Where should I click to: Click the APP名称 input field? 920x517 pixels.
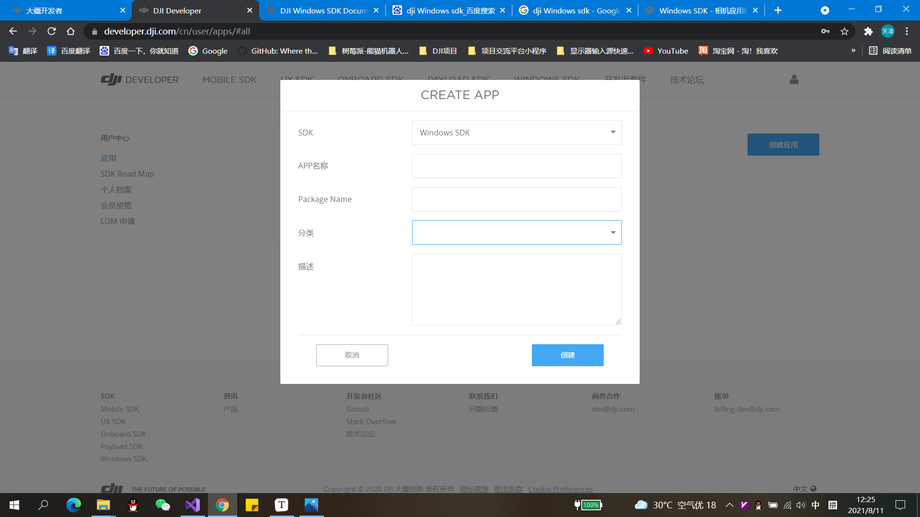pos(517,166)
